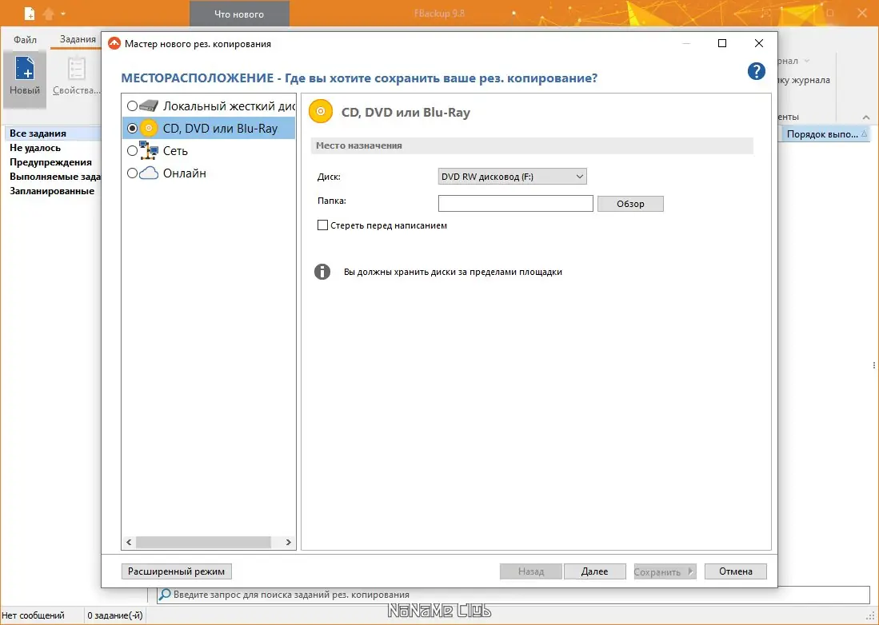879x625 pixels.
Task: Click the Обзор browse button
Action: [x=630, y=204]
